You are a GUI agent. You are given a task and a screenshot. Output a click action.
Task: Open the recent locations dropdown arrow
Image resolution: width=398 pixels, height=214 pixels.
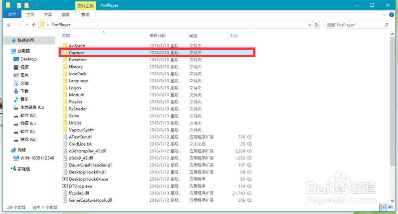tap(26, 25)
